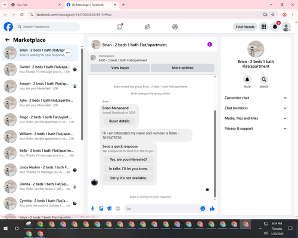Click the More options button
The height and width of the screenshot is (238, 298).
(x=182, y=68)
